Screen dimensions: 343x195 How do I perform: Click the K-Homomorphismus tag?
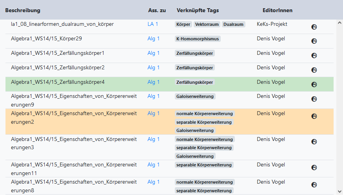(x=198, y=39)
